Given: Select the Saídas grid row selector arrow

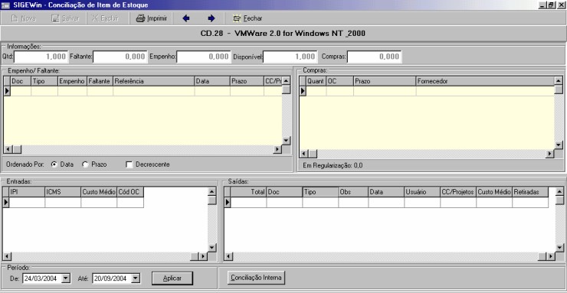Looking at the screenshot, I should point(228,203).
